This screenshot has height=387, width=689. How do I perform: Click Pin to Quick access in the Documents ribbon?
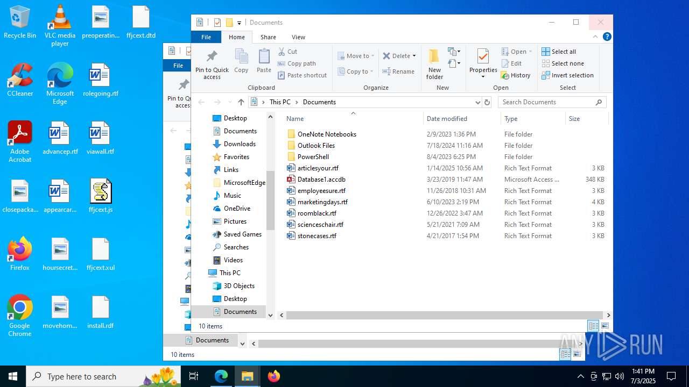point(212,64)
